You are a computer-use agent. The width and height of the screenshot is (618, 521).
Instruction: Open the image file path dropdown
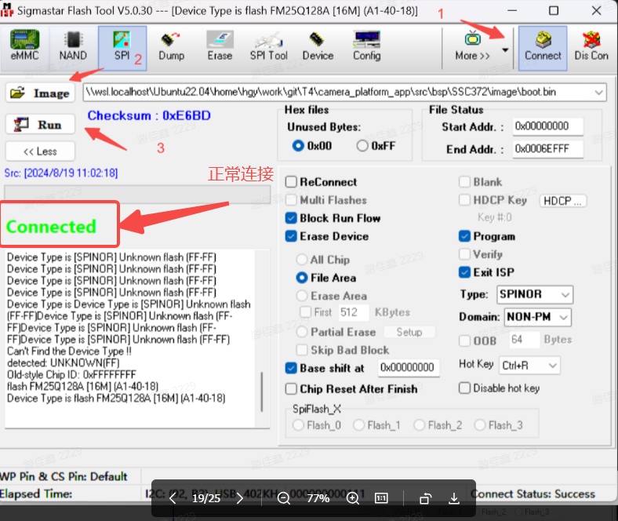click(x=598, y=93)
